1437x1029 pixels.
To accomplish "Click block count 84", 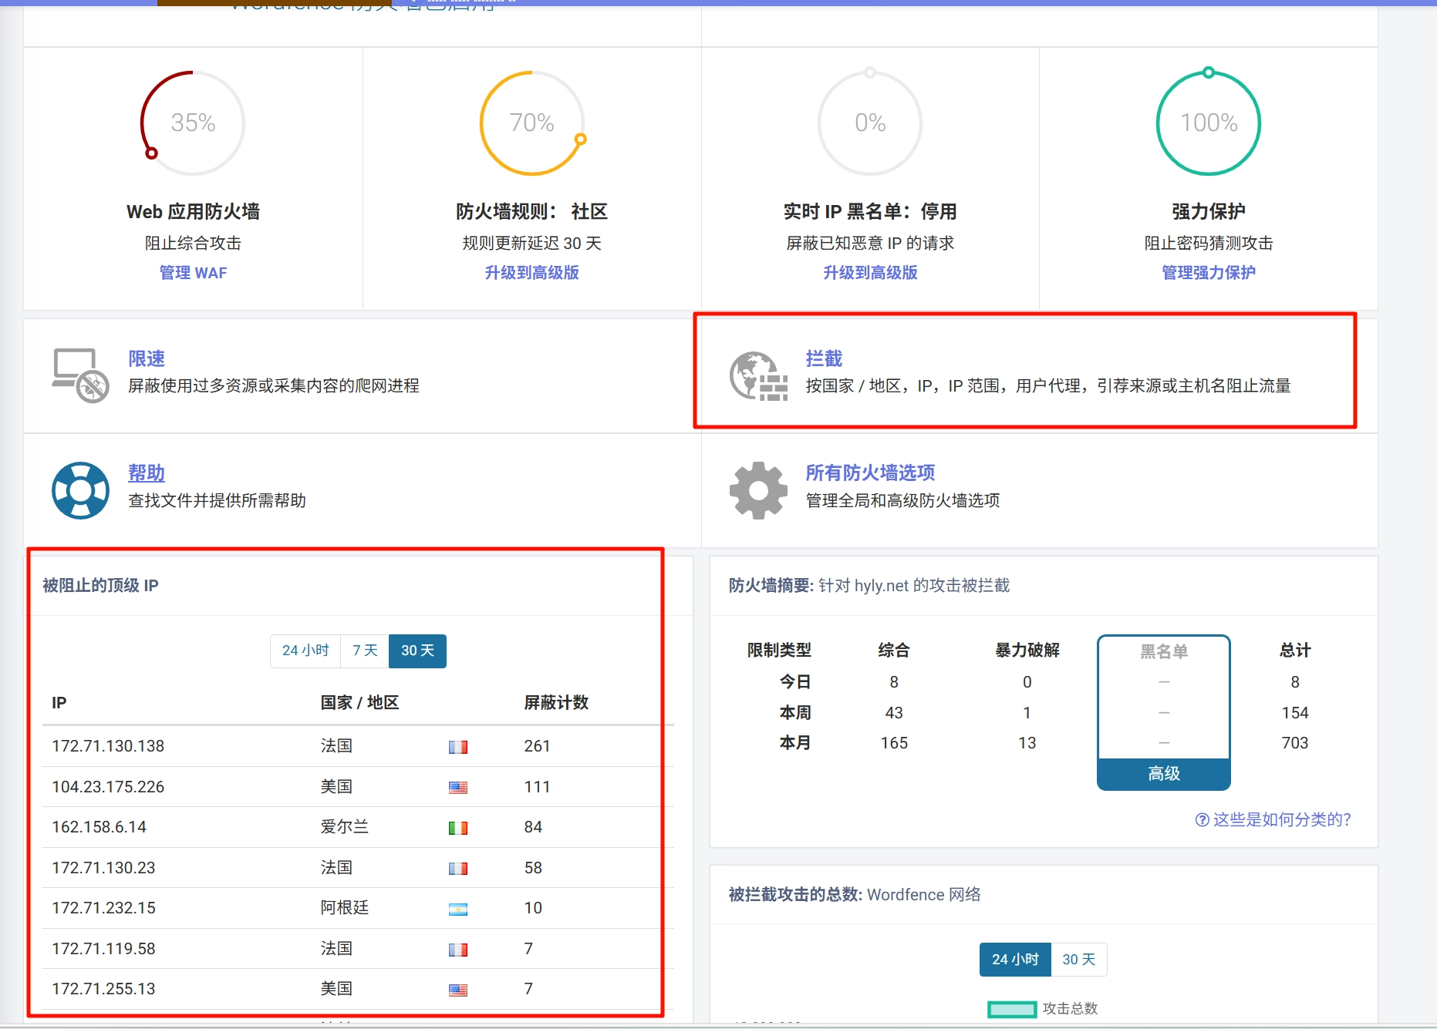I will pyautogui.click(x=533, y=827).
